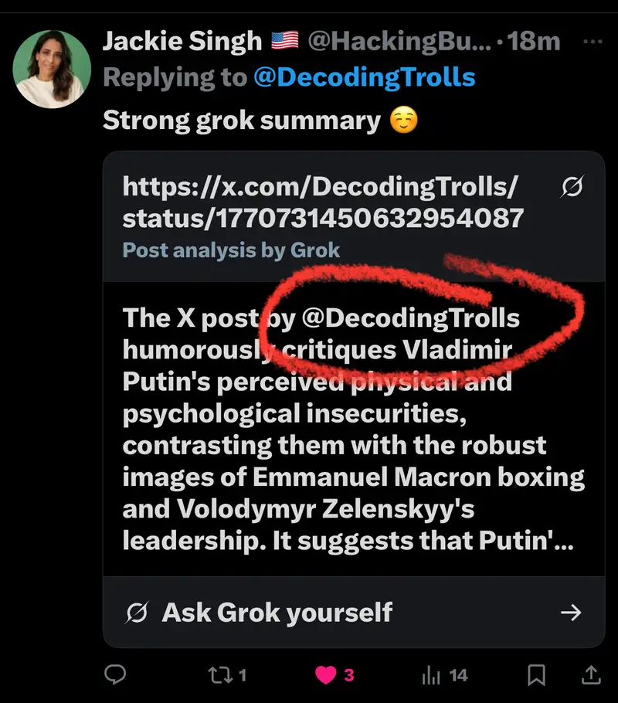The width and height of the screenshot is (618, 703).
Task: Open the @HackingBu... handle link
Action: pos(399,42)
